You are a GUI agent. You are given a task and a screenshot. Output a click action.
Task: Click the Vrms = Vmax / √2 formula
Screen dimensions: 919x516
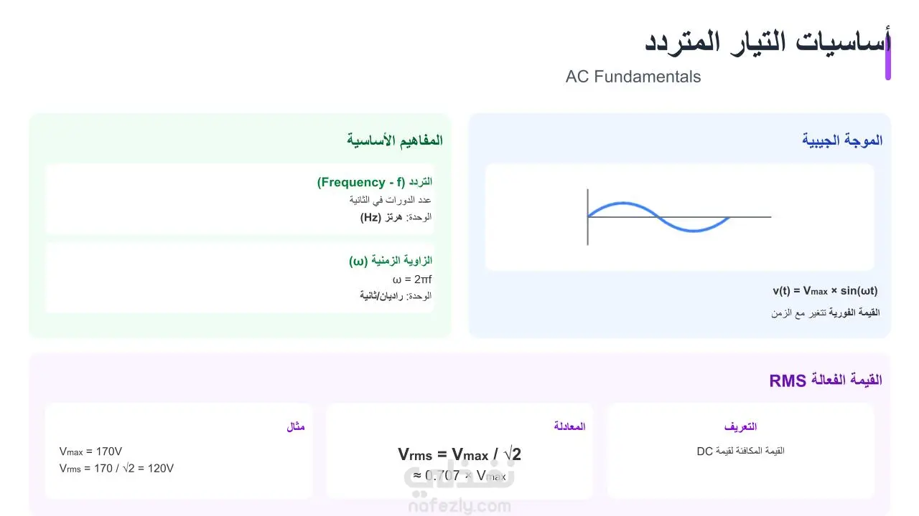pyautogui.click(x=459, y=454)
